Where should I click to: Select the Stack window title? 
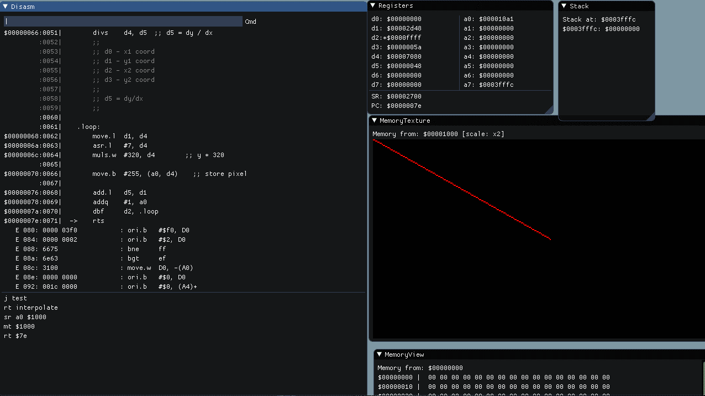click(x=579, y=6)
